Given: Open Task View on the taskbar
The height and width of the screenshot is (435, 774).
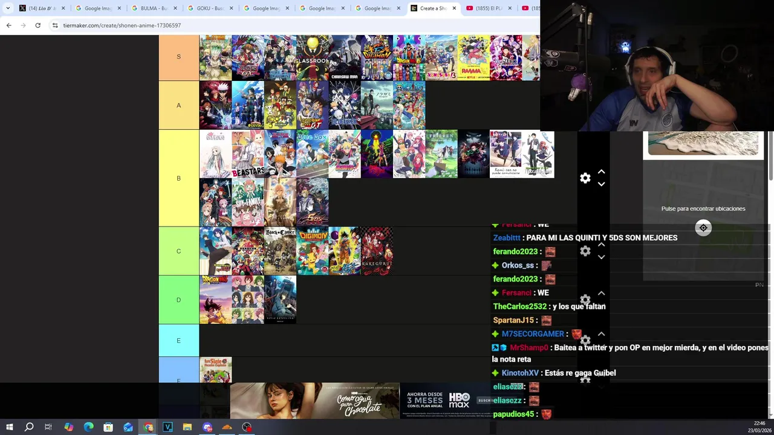Looking at the screenshot, I should [48, 427].
